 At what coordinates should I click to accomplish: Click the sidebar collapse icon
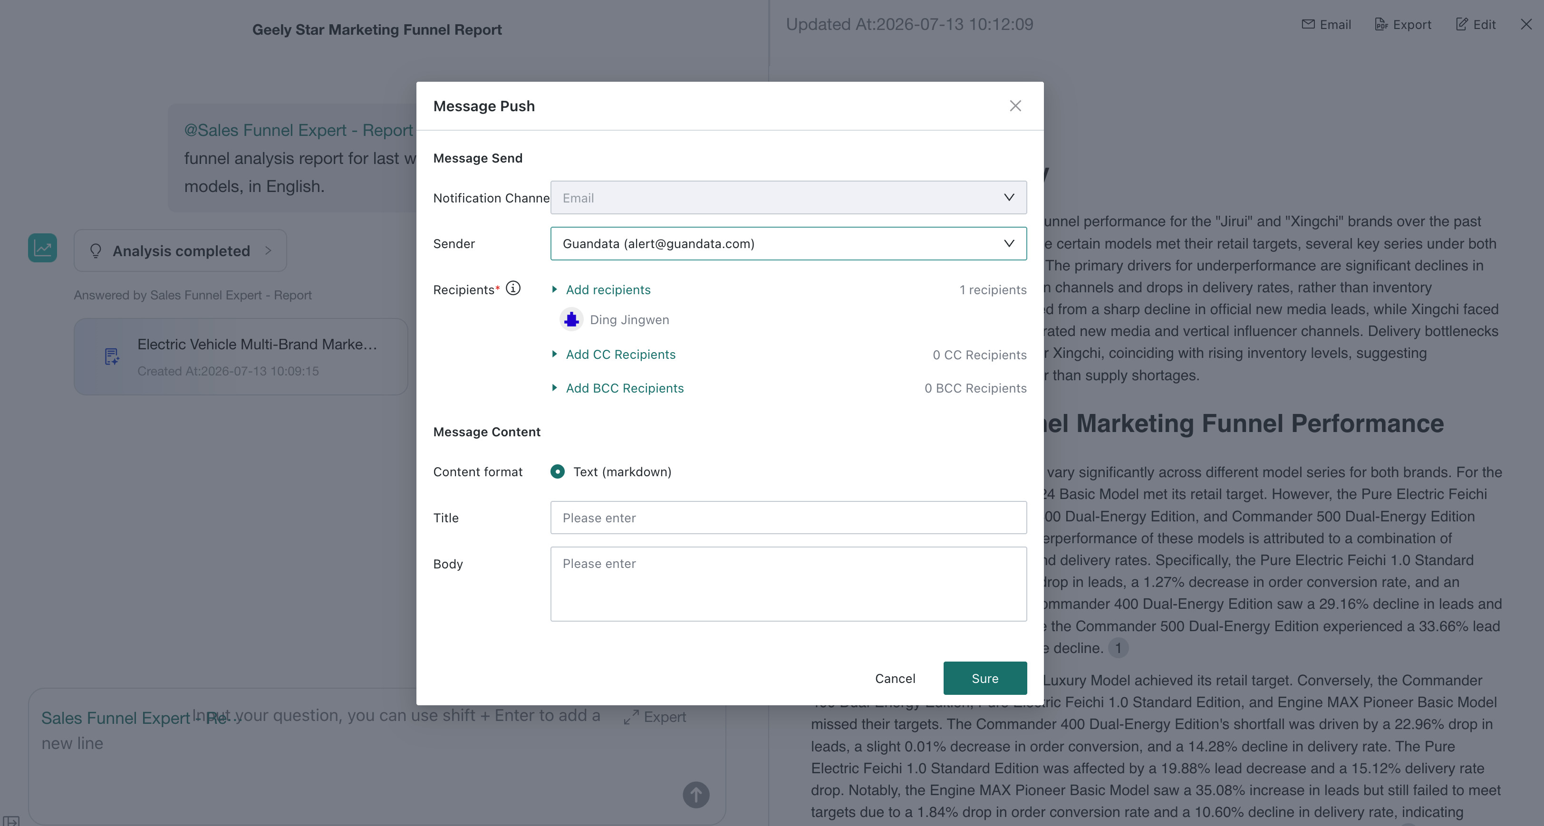[11, 821]
